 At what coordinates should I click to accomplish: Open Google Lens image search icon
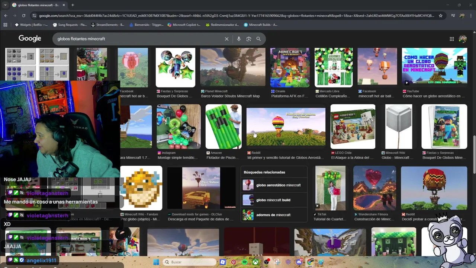(x=249, y=39)
